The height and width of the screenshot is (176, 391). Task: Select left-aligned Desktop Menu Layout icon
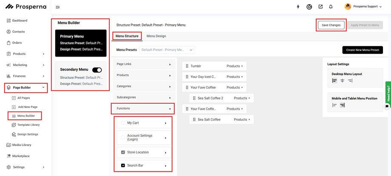tap(334, 81)
